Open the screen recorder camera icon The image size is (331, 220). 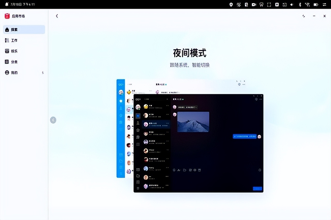[254, 4]
